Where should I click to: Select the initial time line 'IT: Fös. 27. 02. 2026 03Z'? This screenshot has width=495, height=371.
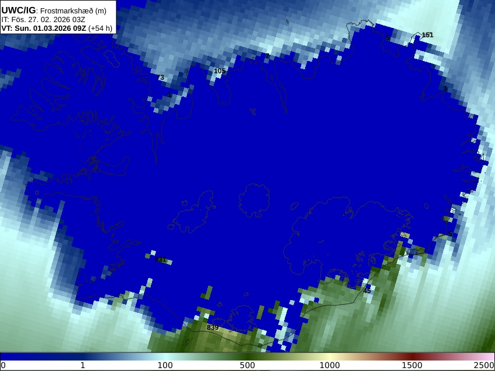(43, 20)
